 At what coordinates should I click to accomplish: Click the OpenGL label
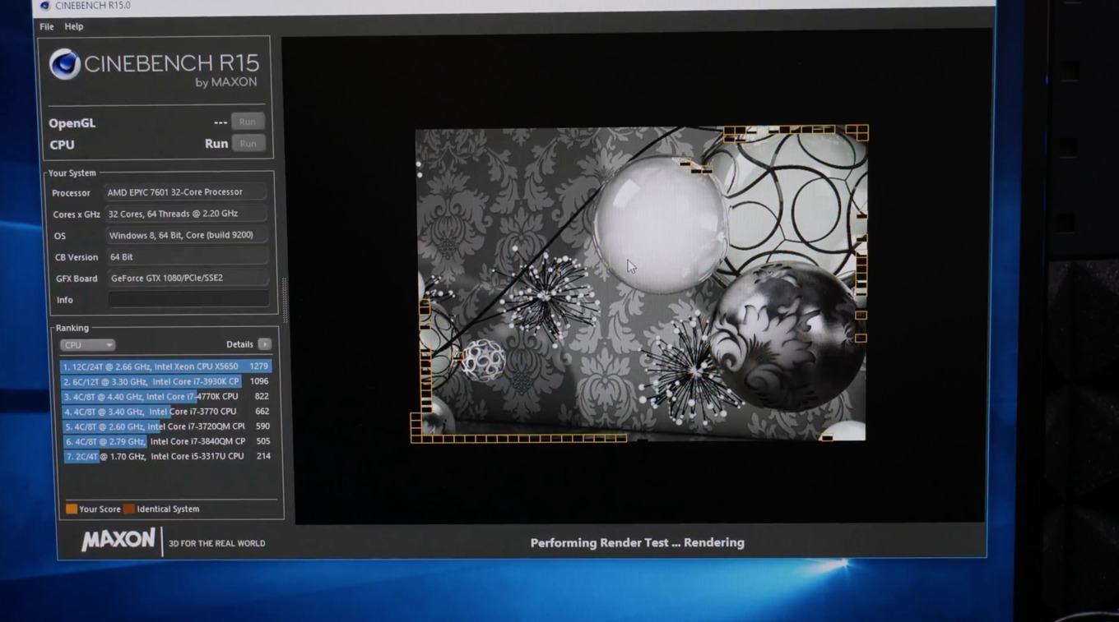[72, 123]
